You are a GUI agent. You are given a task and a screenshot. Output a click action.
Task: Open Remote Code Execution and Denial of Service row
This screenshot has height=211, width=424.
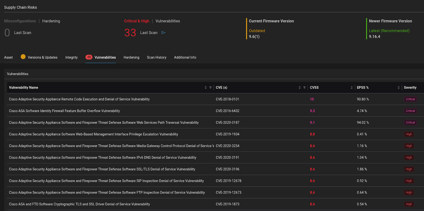click(79, 99)
